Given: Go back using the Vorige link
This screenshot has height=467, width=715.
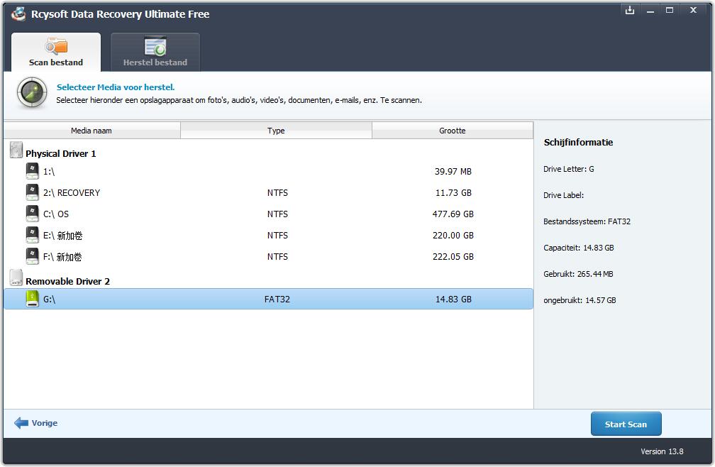Looking at the screenshot, I should tap(44, 423).
